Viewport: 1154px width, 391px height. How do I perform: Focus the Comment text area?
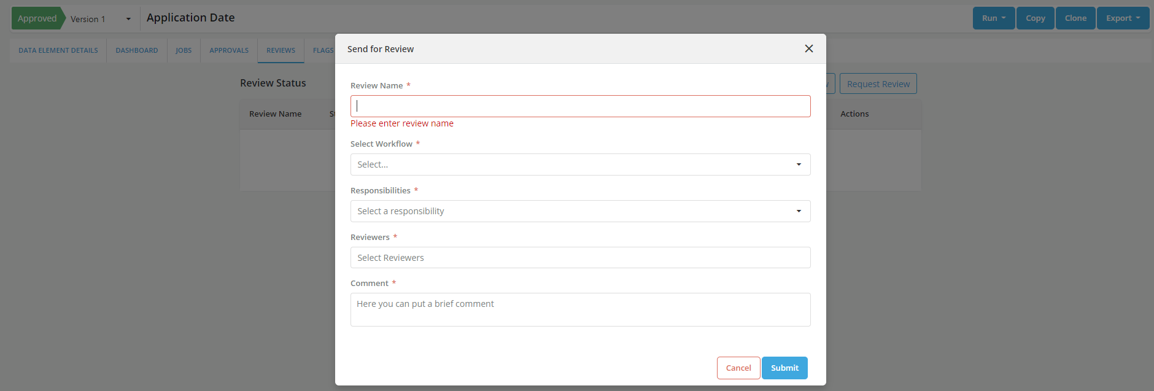click(x=580, y=309)
